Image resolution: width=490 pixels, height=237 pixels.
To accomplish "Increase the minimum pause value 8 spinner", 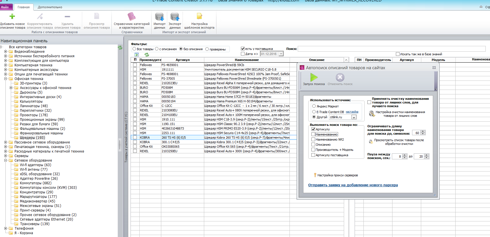I will click(405, 155).
